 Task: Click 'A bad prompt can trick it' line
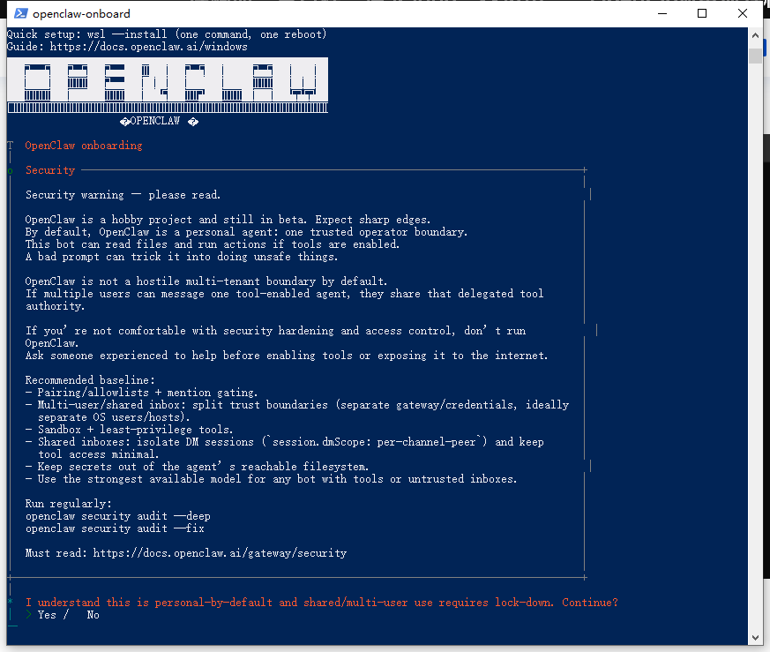pos(182,257)
